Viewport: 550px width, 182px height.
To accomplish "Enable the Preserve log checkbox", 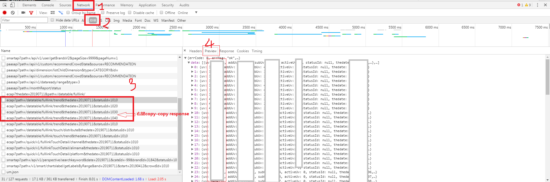I will point(103,13).
